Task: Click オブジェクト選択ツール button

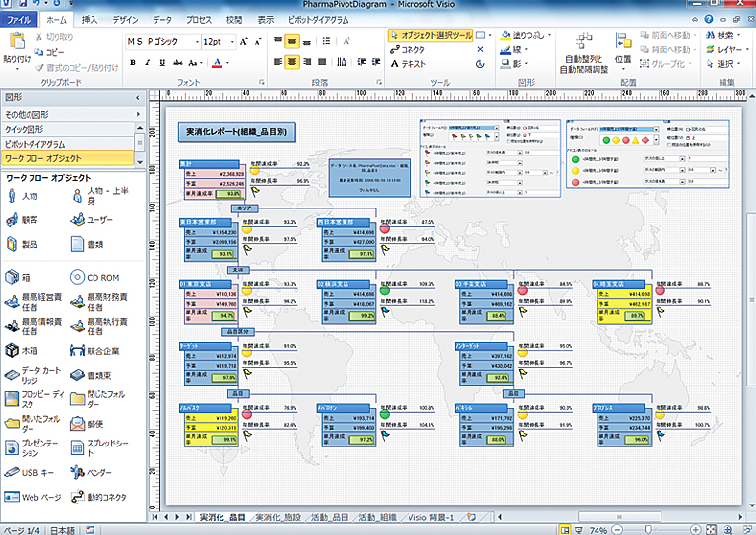Action: tap(430, 35)
